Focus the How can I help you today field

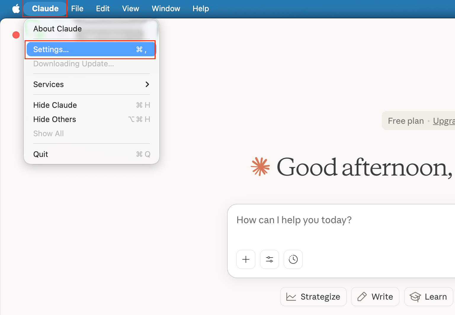pyautogui.click(x=341, y=220)
